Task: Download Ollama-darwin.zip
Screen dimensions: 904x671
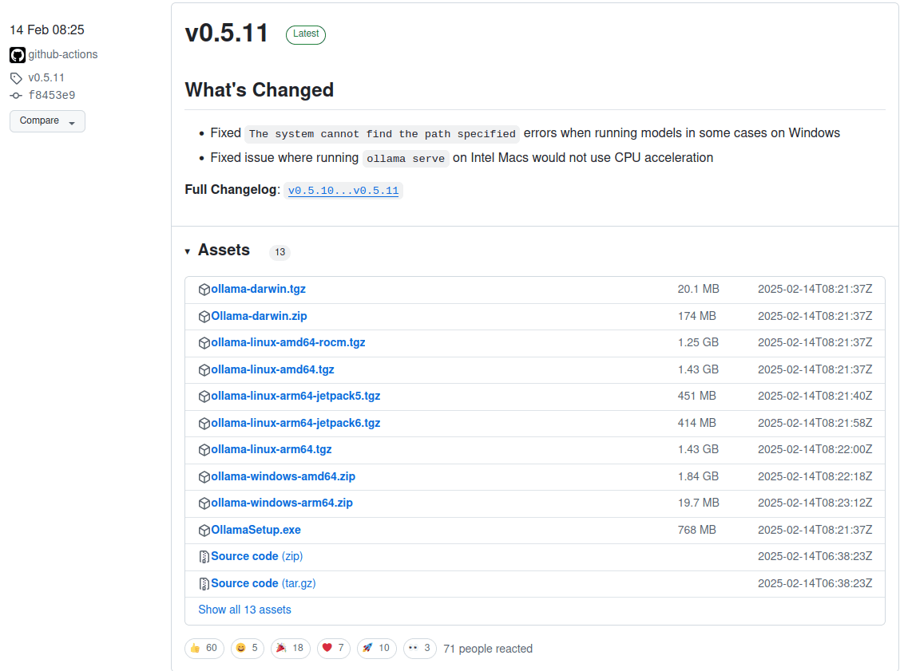Action: 259,316
